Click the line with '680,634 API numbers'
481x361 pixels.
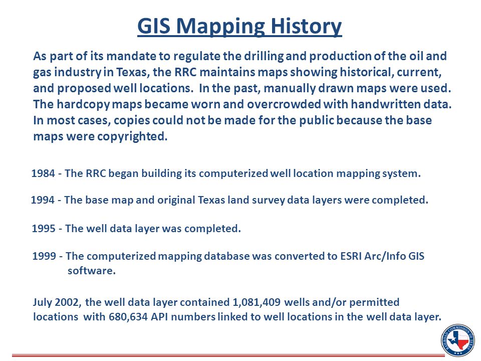coord(237,317)
